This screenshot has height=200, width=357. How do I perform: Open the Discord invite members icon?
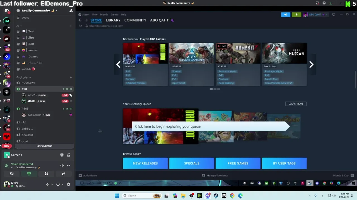coord(71,11)
